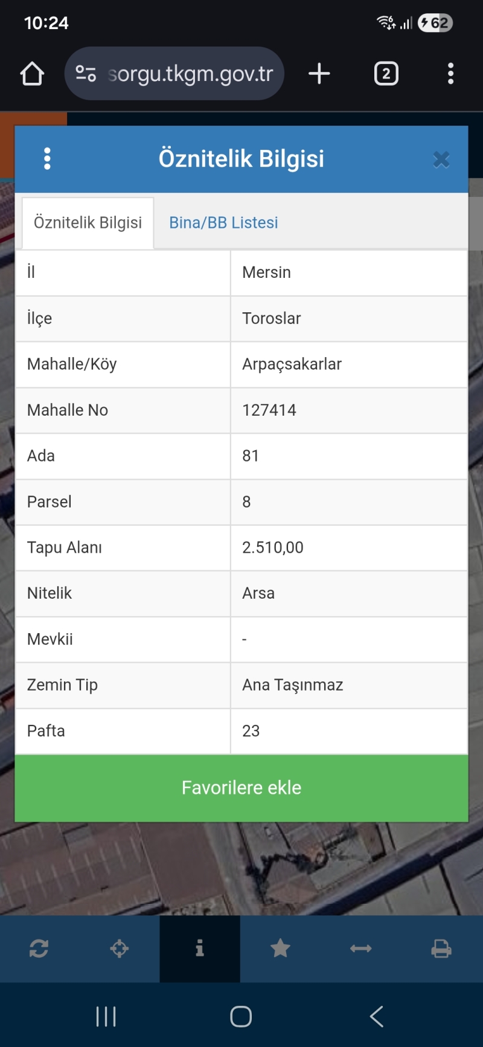
Task: Select the info icon in bottom toolbar
Action: pos(200,949)
